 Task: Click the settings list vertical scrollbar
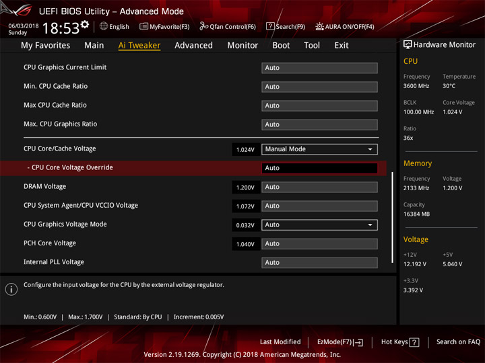pyautogui.click(x=393, y=217)
